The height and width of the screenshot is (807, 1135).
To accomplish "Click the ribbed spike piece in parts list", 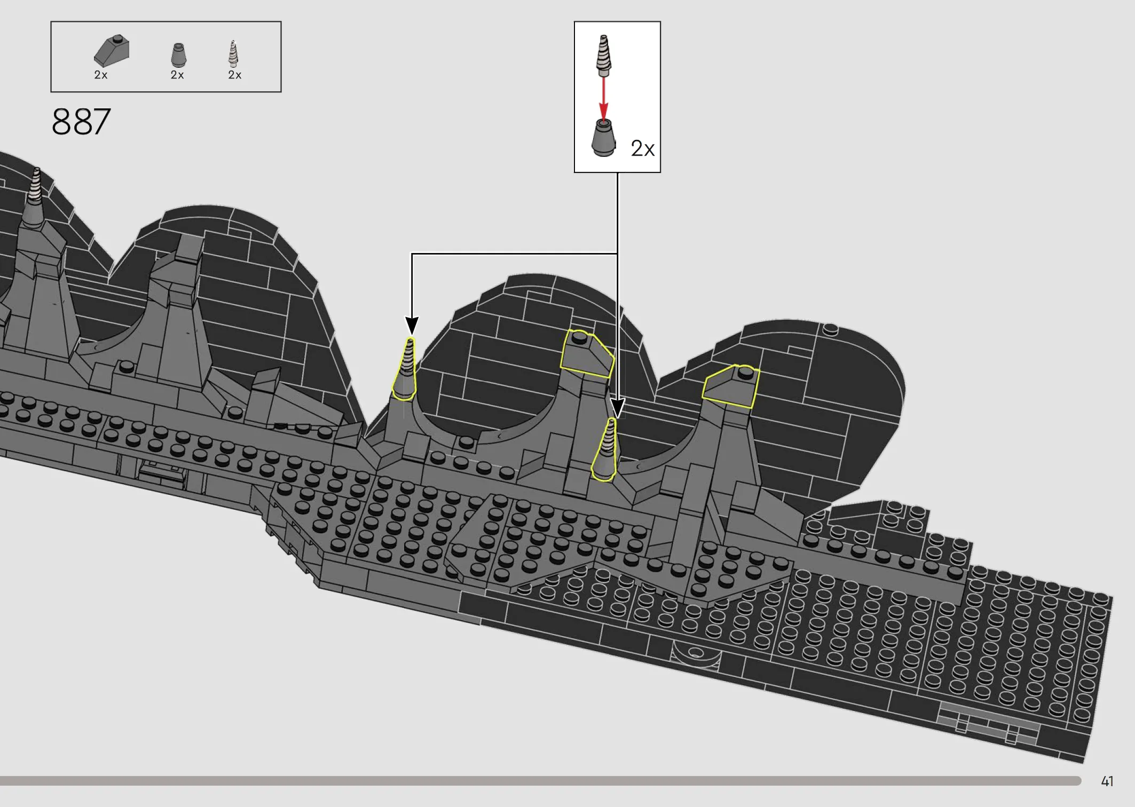I will click(x=233, y=53).
